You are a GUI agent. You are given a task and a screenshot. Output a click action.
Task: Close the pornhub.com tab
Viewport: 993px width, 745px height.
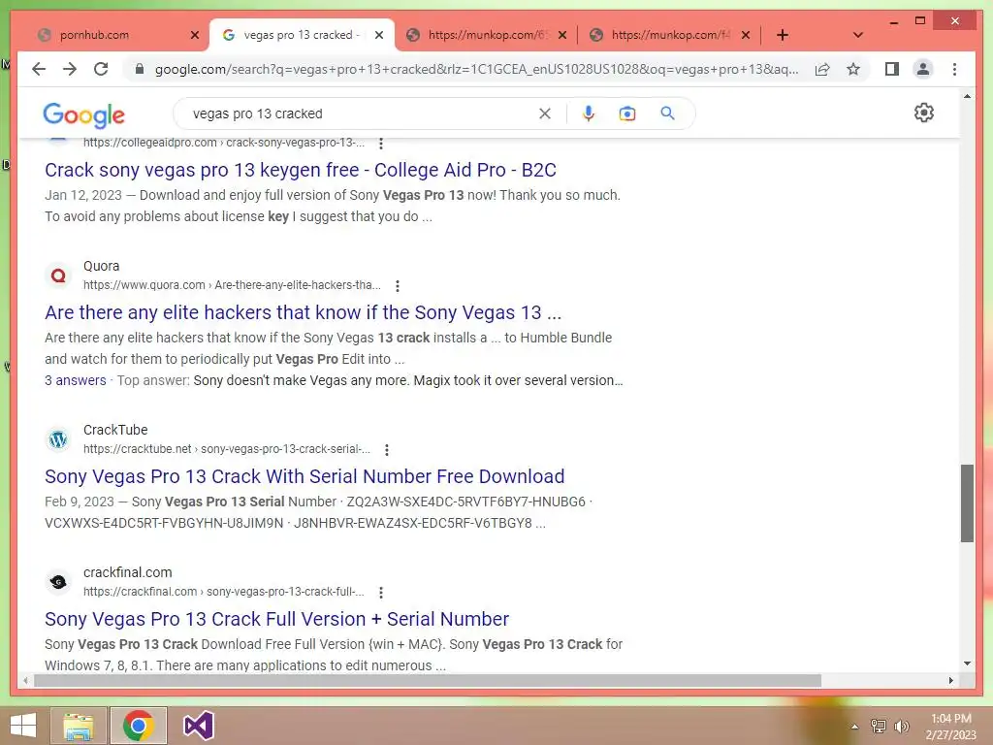click(195, 35)
